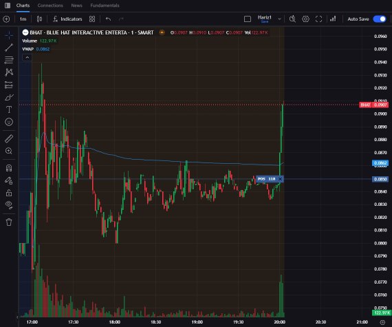This screenshot has width=392, height=327.
Task: Open the Indicators menu
Action: pyautogui.click(x=67, y=19)
